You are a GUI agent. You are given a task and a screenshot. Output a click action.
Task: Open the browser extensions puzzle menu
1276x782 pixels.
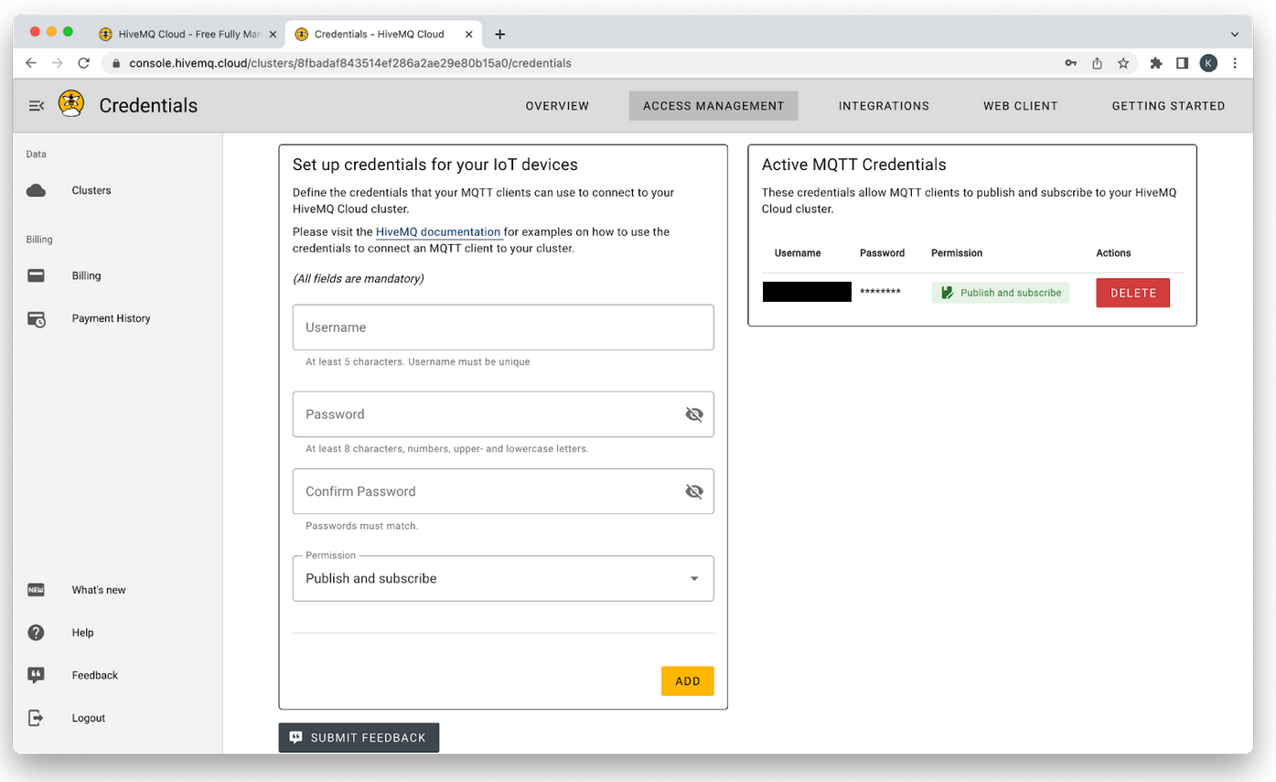[x=1155, y=63]
